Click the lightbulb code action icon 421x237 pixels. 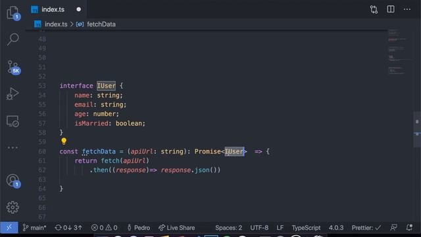pos(64,141)
